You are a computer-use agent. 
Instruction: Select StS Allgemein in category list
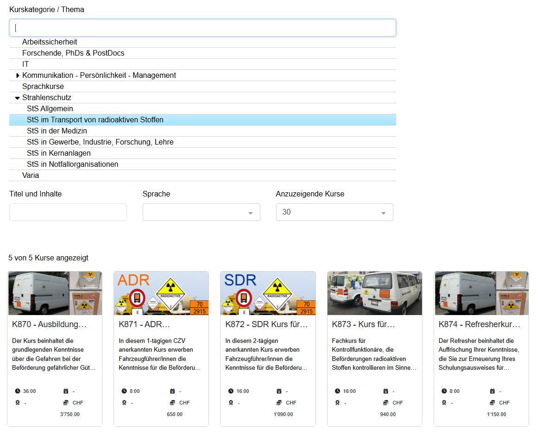(50, 109)
